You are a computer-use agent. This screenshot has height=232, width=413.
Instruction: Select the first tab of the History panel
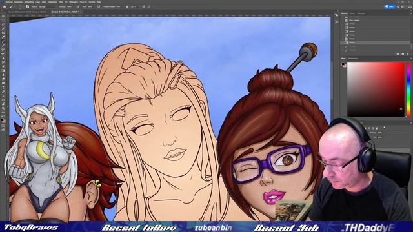click(x=345, y=14)
